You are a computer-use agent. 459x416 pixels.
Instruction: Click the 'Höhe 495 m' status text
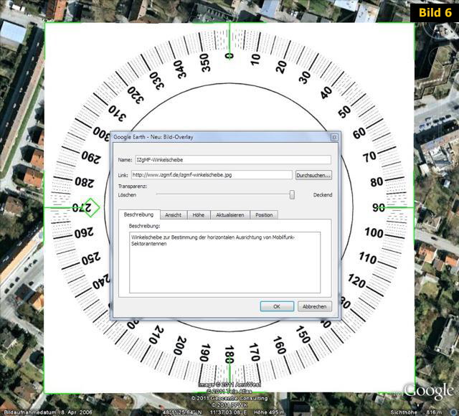269,412
